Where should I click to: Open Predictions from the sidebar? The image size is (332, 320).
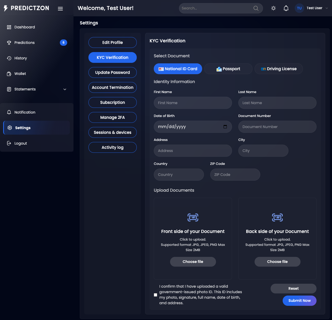37,43
